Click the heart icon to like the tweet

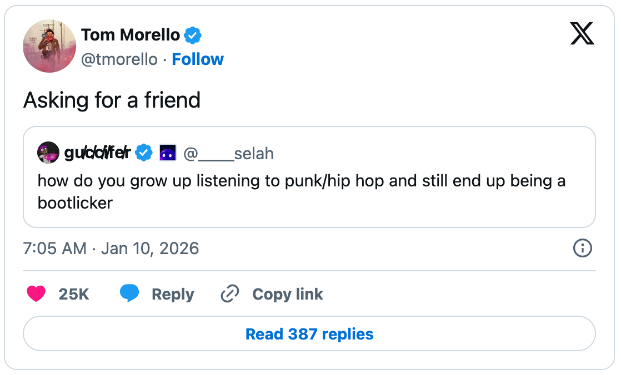[37, 294]
